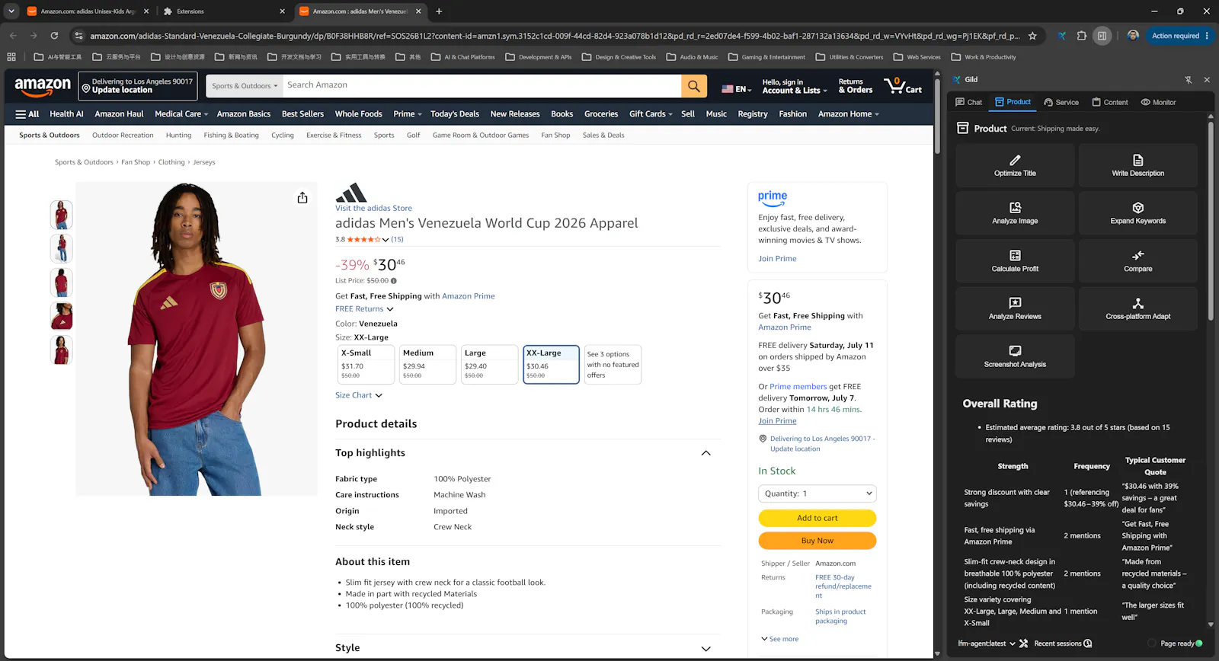Viewport: 1219px width, 661px height.
Task: Collapse the Top highlights section
Action: pos(705,453)
